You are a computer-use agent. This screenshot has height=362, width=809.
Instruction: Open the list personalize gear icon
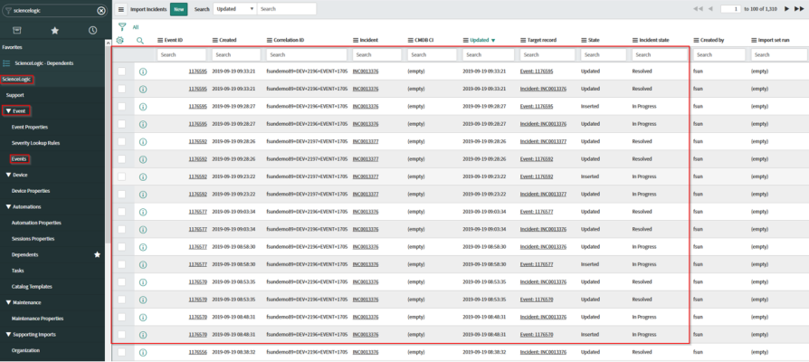121,41
